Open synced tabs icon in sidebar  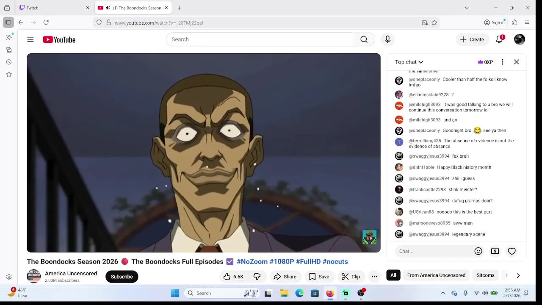point(9,50)
